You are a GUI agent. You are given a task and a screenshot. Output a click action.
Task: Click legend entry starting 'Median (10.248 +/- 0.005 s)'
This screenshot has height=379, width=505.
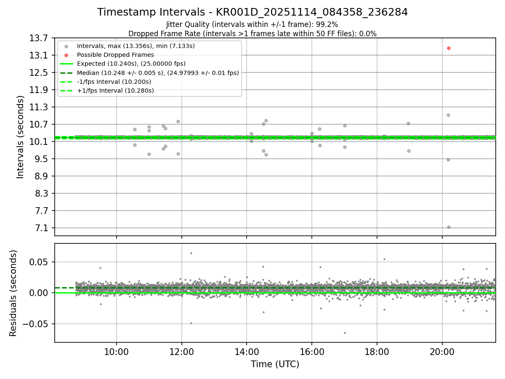click(x=158, y=73)
